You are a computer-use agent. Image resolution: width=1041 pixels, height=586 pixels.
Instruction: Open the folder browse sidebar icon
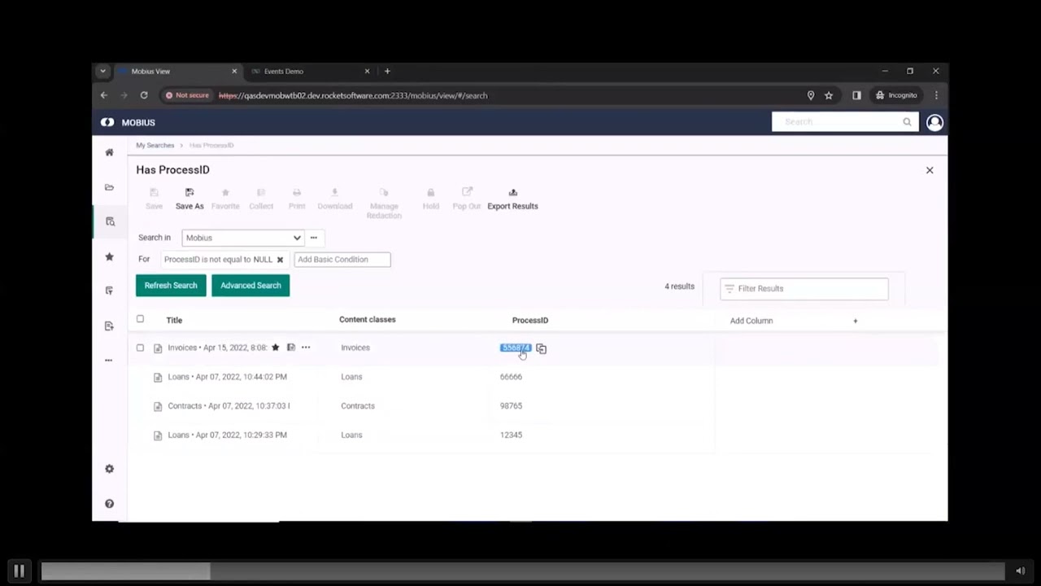coord(109,187)
